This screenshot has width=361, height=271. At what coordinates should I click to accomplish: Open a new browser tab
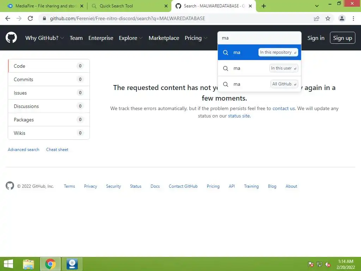(264, 6)
